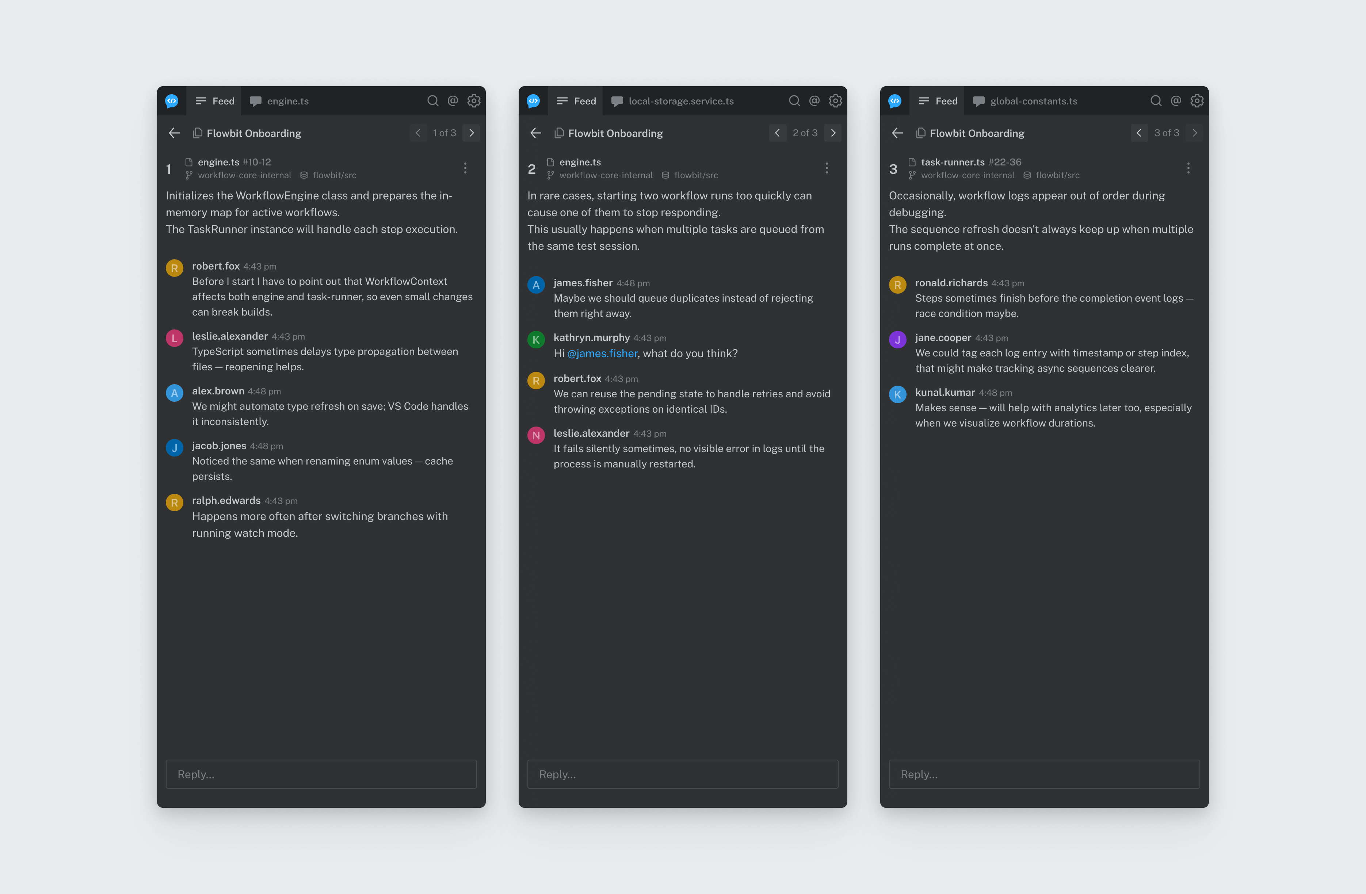The width and height of the screenshot is (1366, 894).
Task: Click username ralph.edwards
Action: pos(226,500)
